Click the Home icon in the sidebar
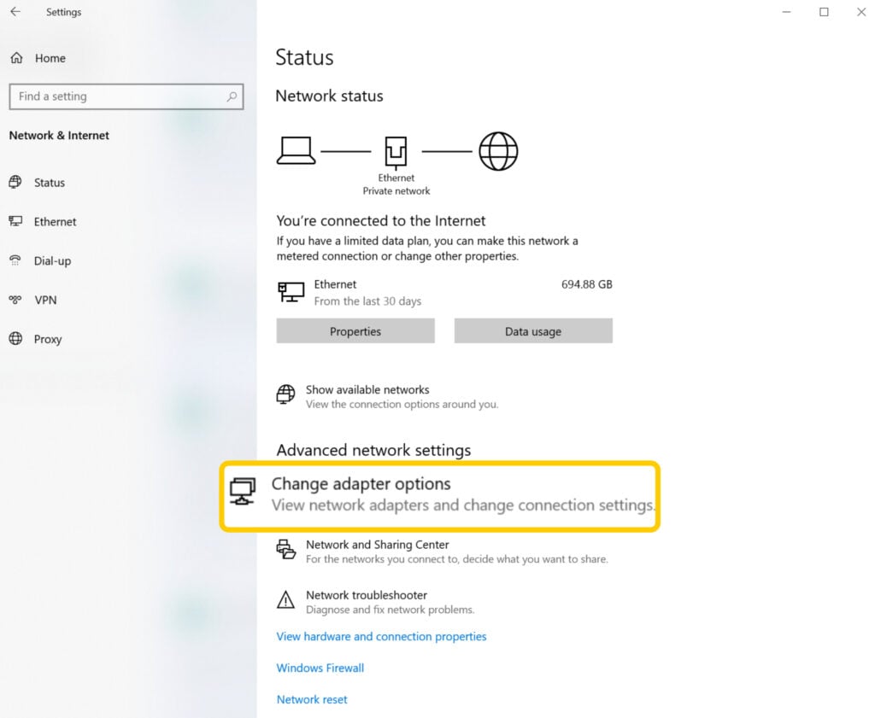The width and height of the screenshot is (875, 718). (17, 58)
